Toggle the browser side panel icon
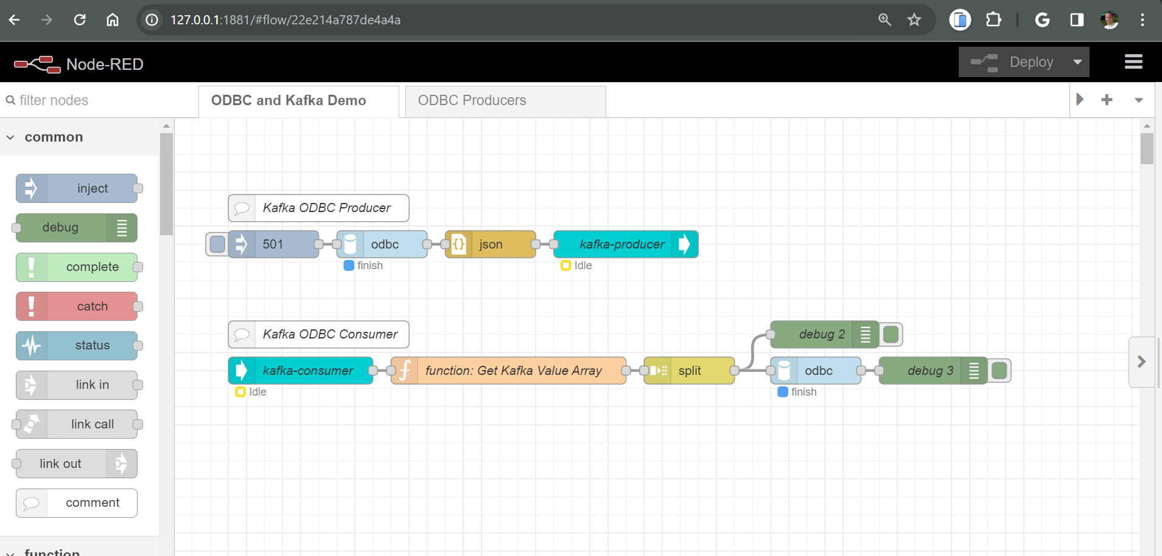The width and height of the screenshot is (1162, 556). (x=1077, y=20)
